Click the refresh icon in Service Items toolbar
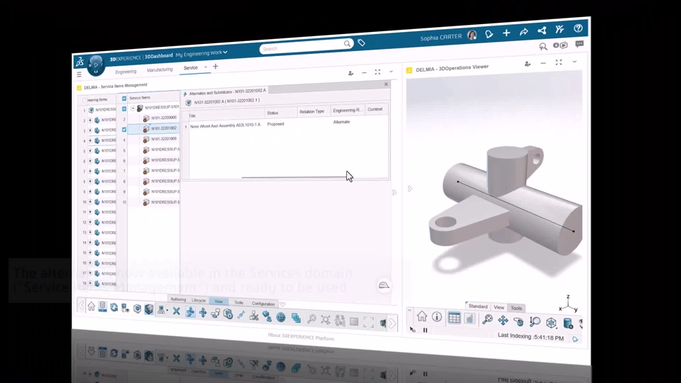The height and width of the screenshot is (383, 681). (x=113, y=307)
